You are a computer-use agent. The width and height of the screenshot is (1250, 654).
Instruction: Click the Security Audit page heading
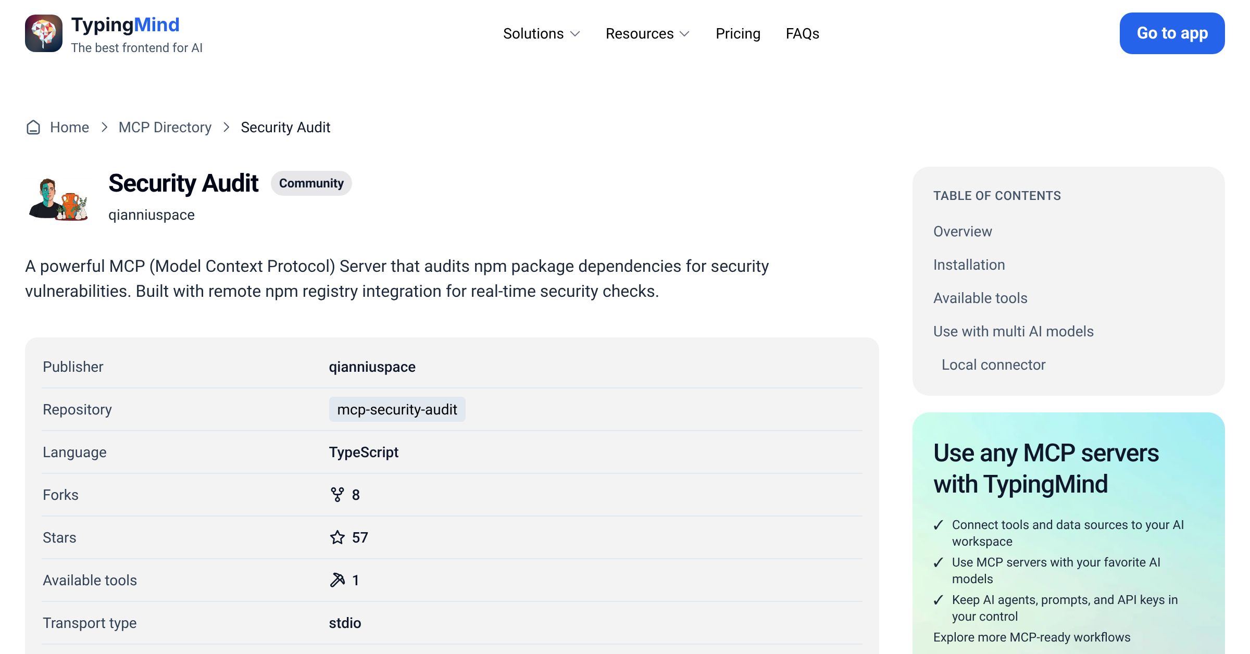coord(183,183)
